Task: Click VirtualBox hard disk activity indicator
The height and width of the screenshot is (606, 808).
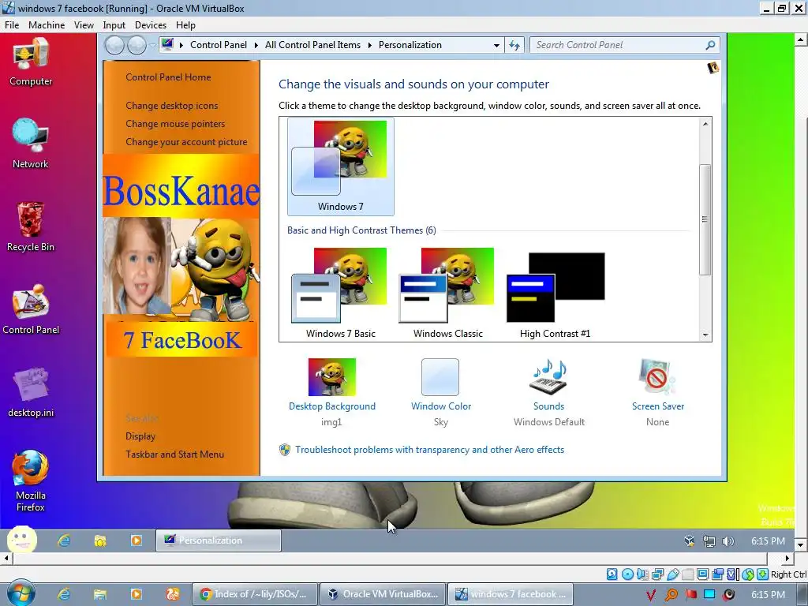Action: pyautogui.click(x=612, y=574)
